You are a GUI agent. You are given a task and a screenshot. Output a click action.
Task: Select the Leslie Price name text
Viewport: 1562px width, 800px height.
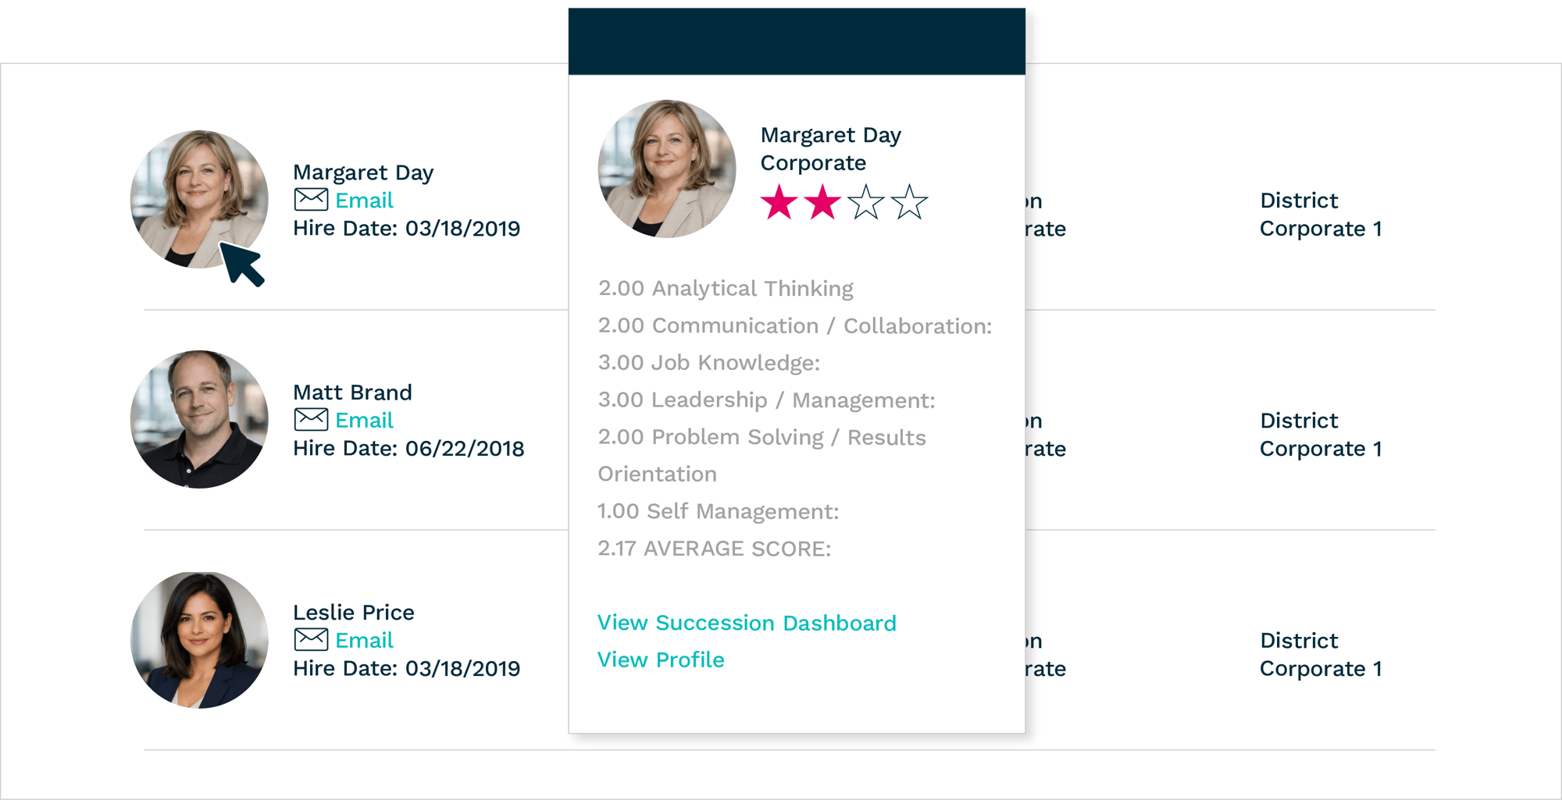click(x=354, y=612)
